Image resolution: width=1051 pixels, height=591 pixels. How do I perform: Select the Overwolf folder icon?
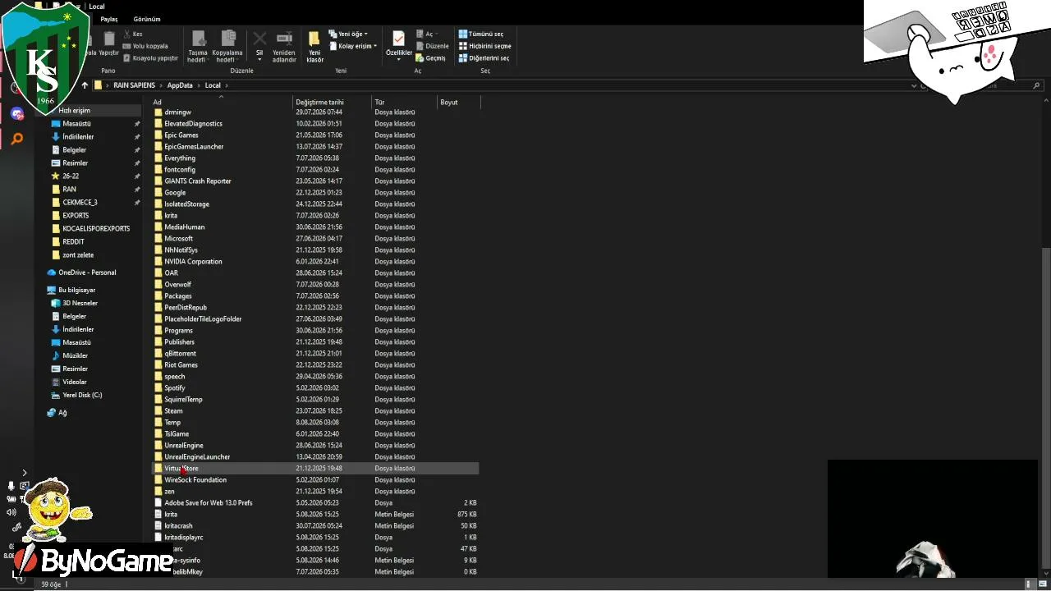point(158,285)
